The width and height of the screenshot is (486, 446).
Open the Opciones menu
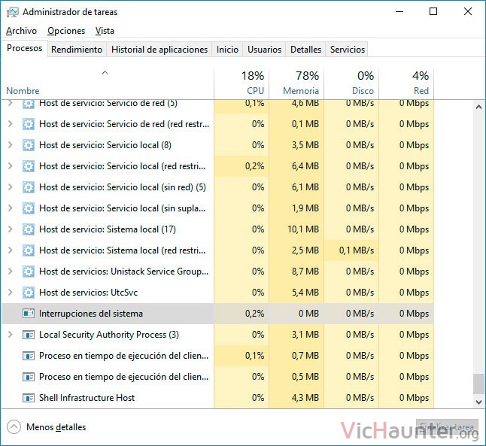66,31
